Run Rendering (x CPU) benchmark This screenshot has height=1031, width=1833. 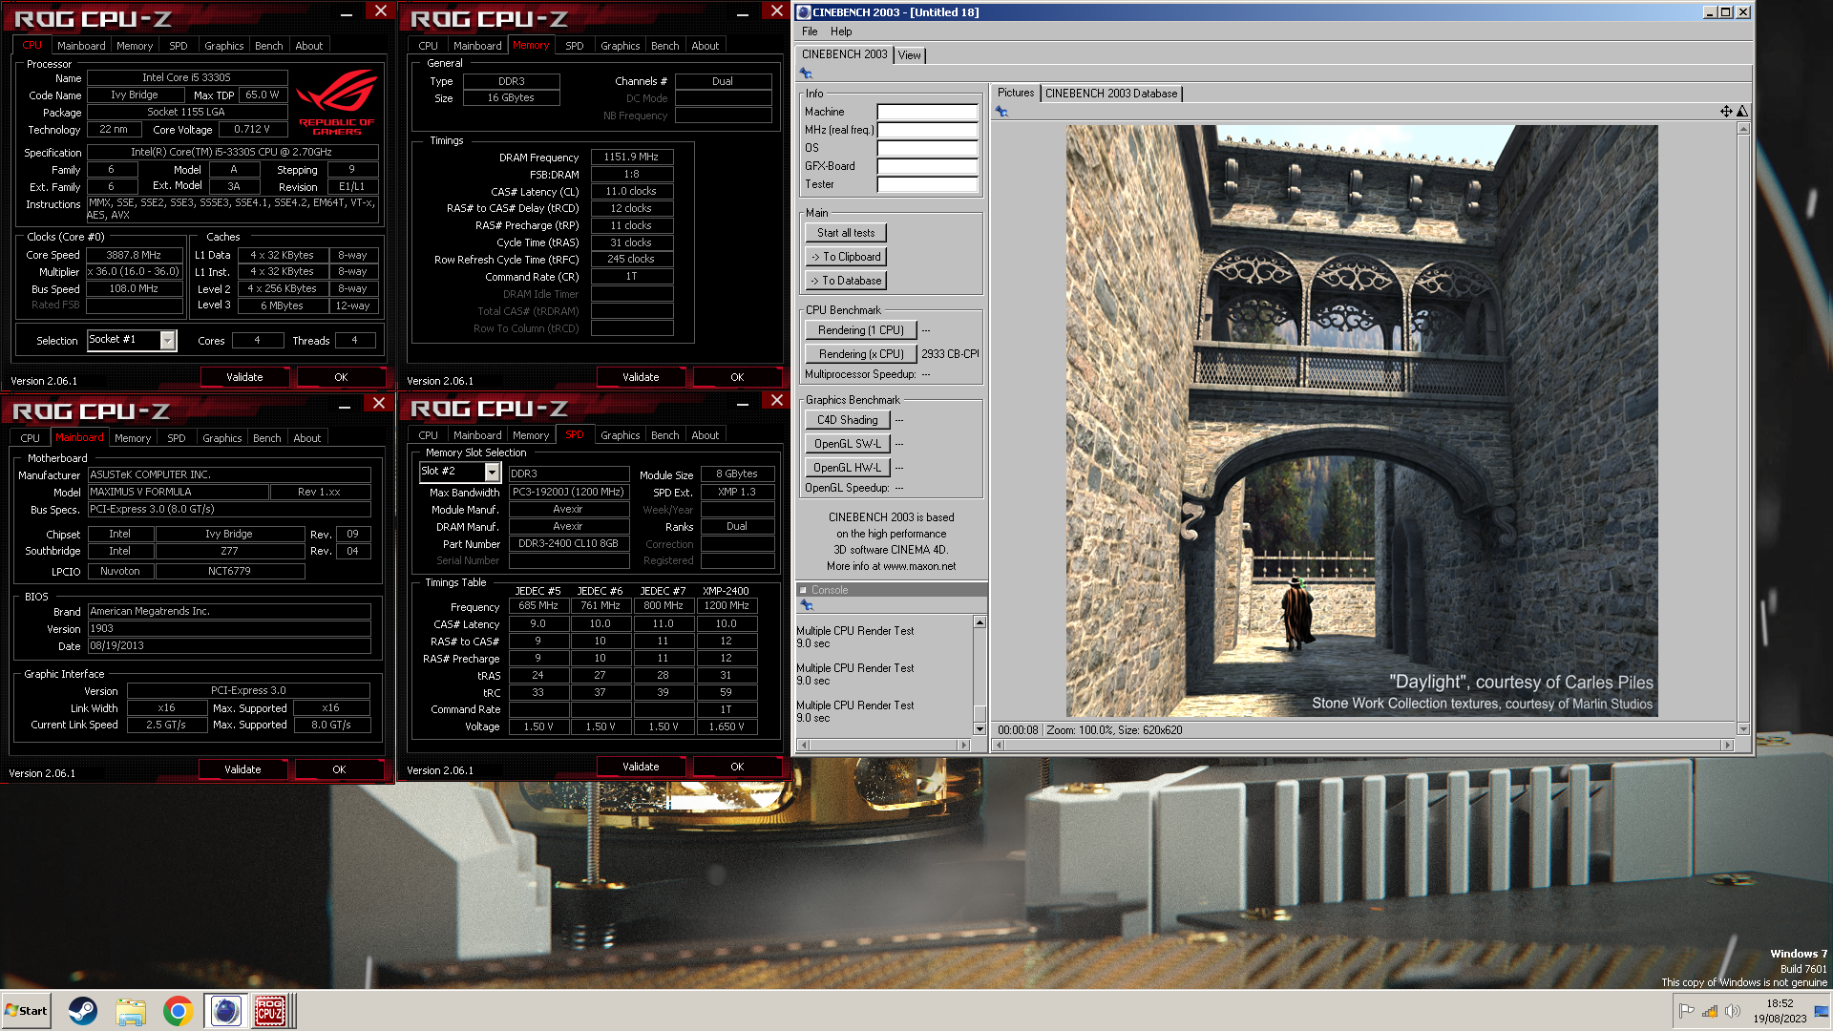point(861,354)
